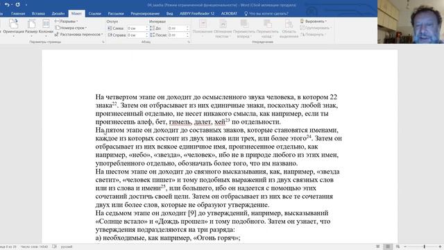
Task: Click footnote reference 25 in the text
Action: click(x=163, y=187)
